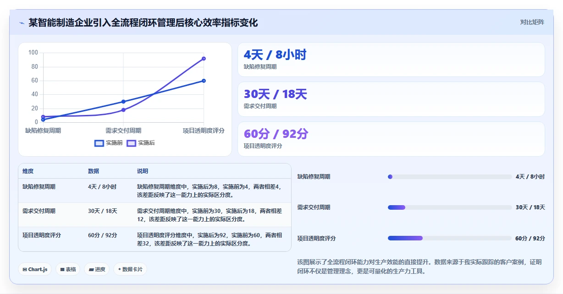Click the 30天 / 18天 value beside progress bar

[x=530, y=207]
